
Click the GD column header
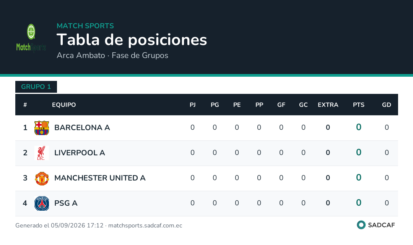[386, 105]
